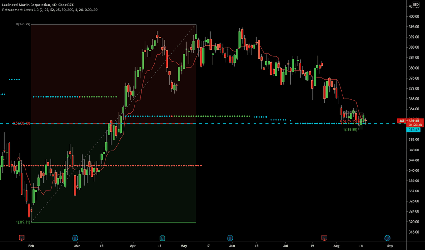Select the red dotted horizontal level line

coord(101,165)
